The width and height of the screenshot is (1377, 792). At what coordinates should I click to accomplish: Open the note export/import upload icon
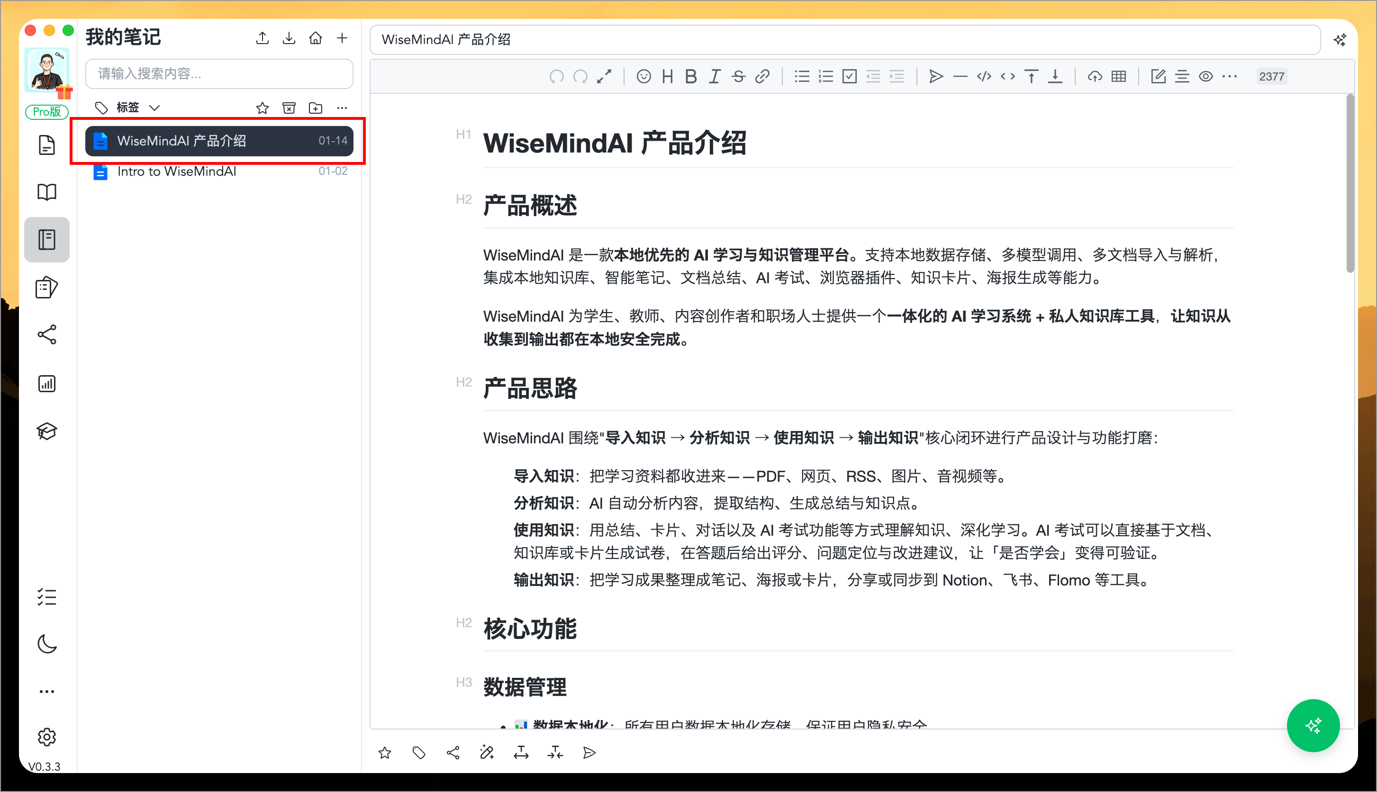point(262,38)
